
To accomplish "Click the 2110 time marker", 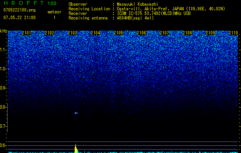I will pyautogui.click(x=233, y=33).
